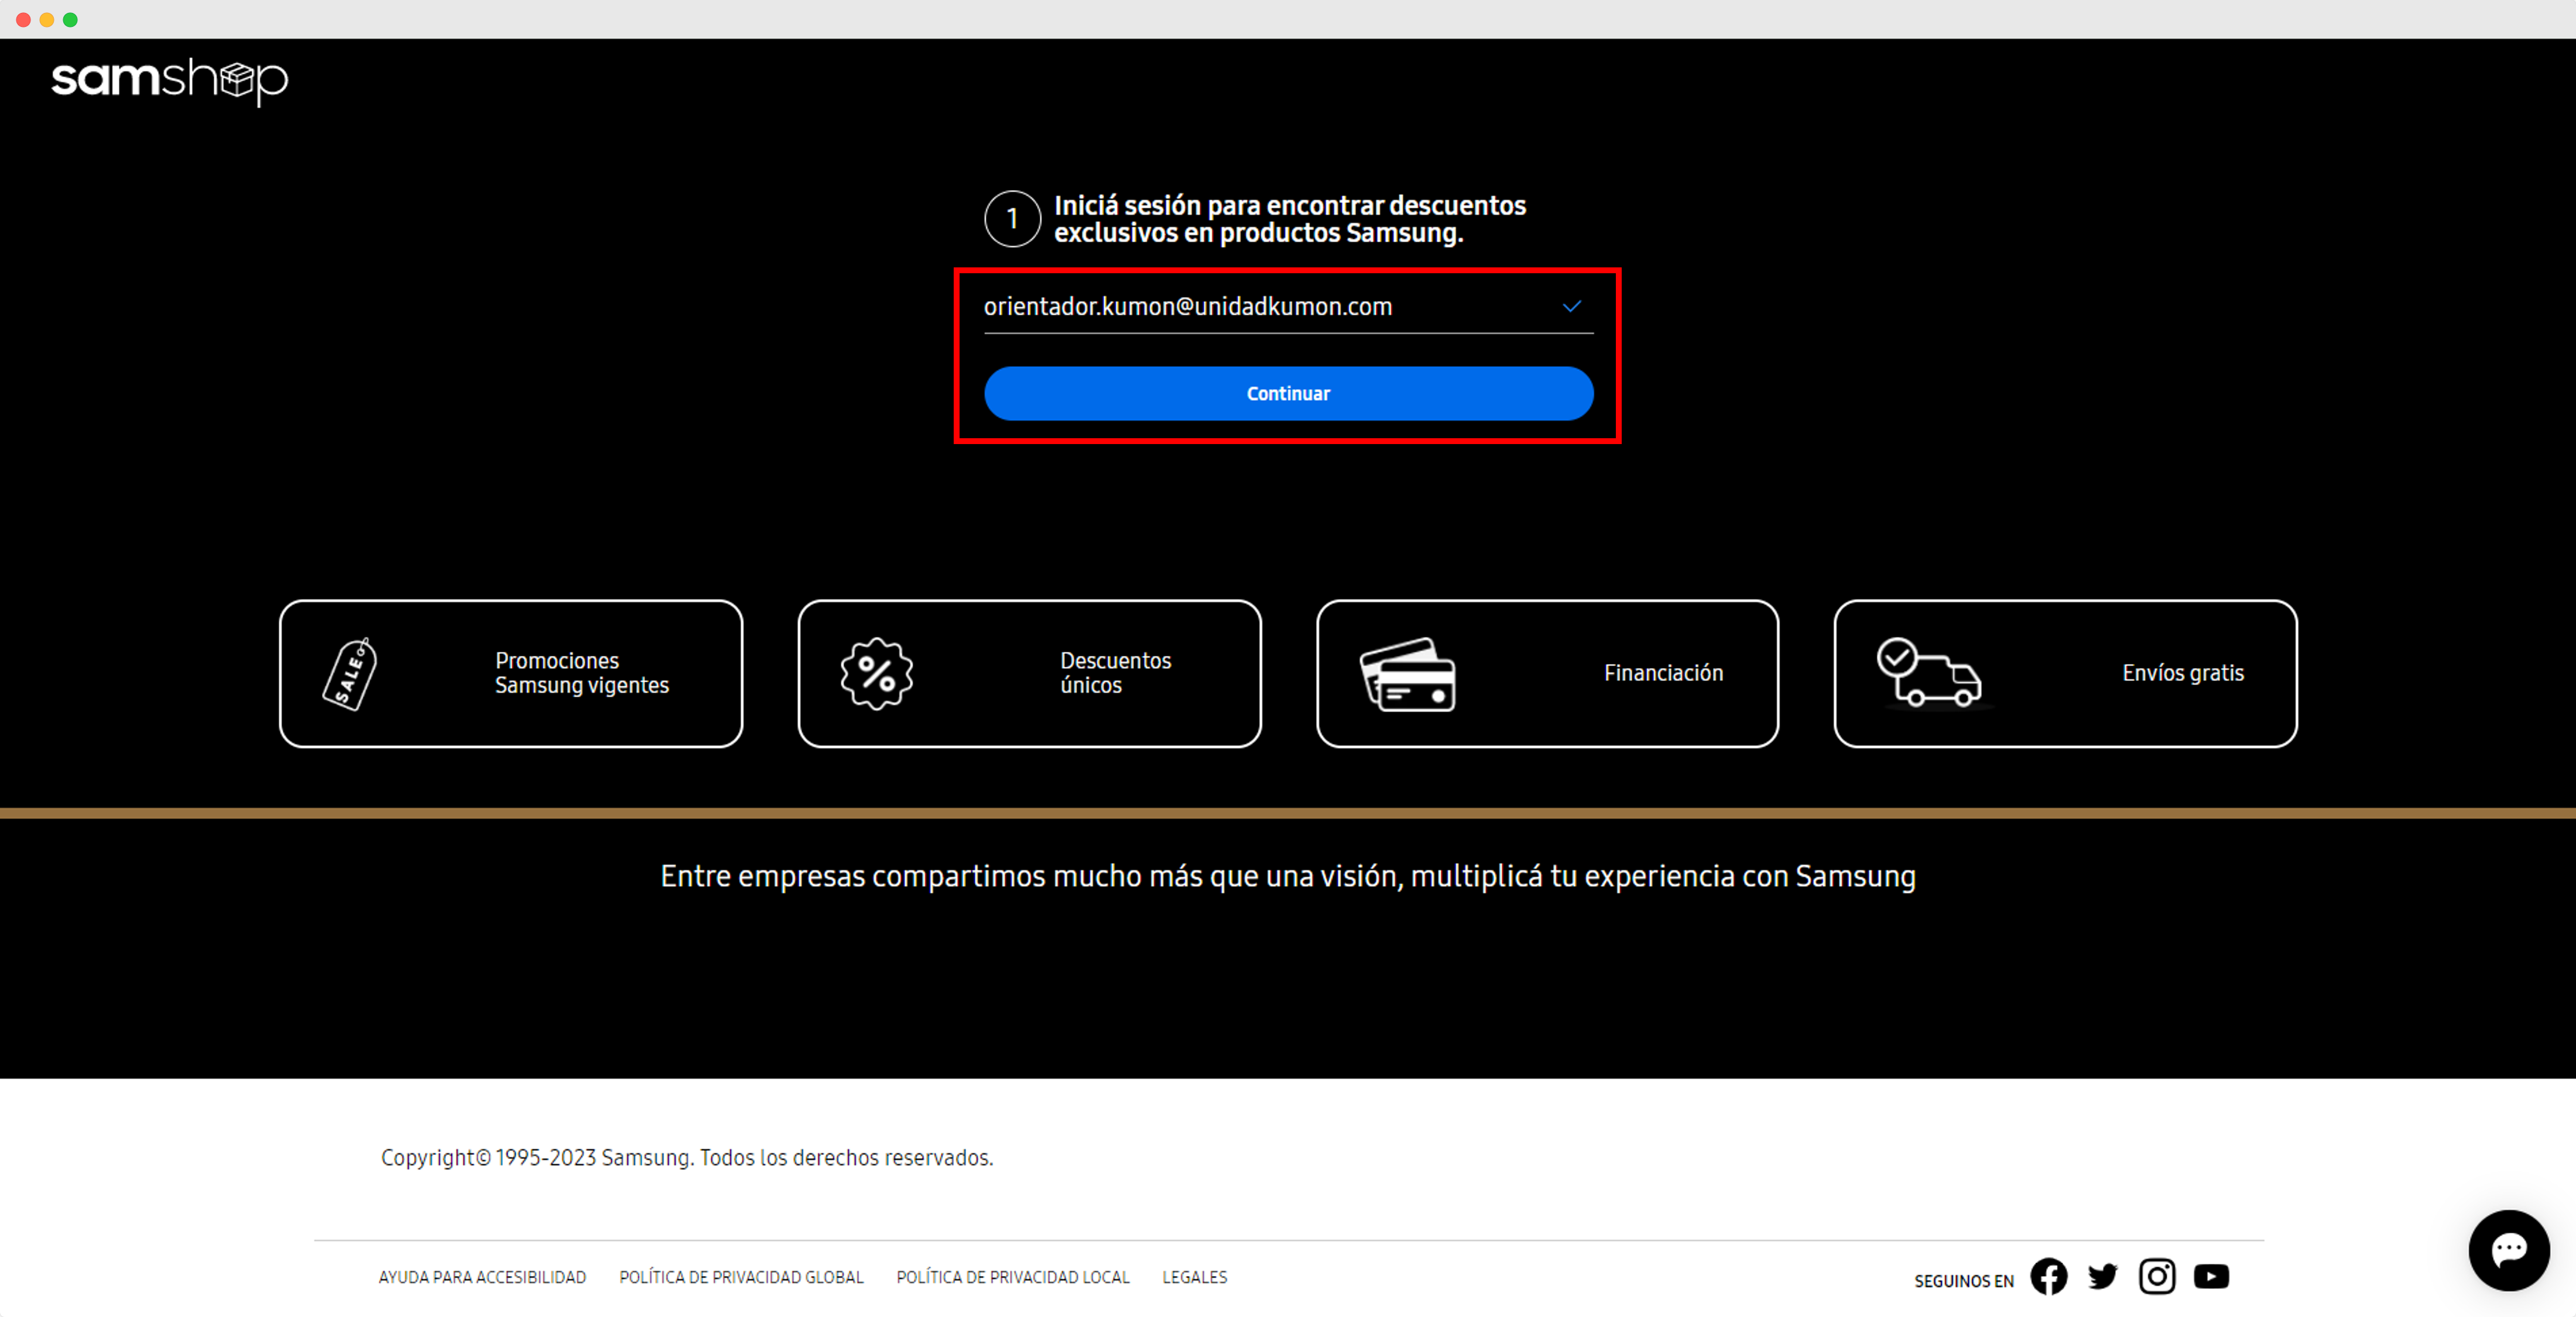Open Política de Privacidad Local link
The height and width of the screenshot is (1317, 2576).
(1013, 1277)
